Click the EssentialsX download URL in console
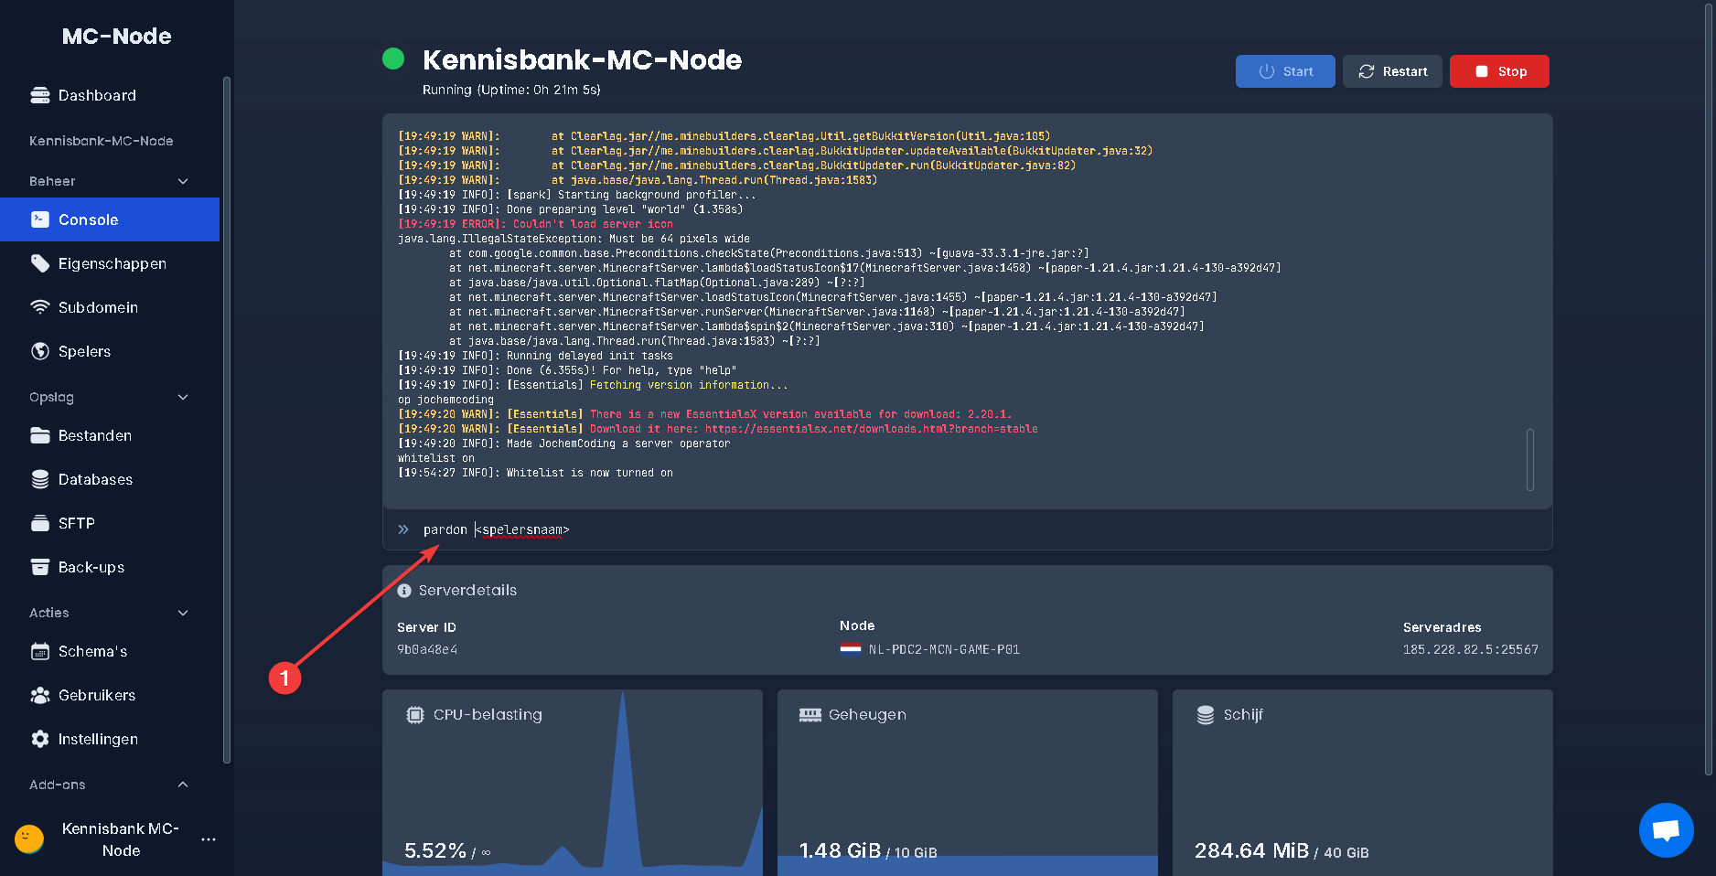 [x=871, y=429]
